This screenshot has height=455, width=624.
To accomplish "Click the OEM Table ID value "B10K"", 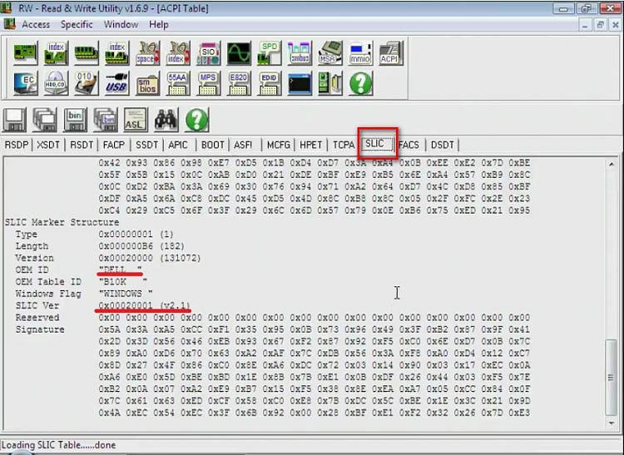I will 123,282.
